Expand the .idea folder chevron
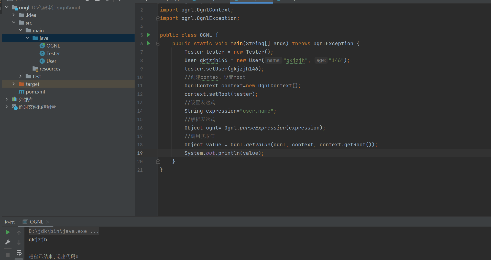 [14, 15]
